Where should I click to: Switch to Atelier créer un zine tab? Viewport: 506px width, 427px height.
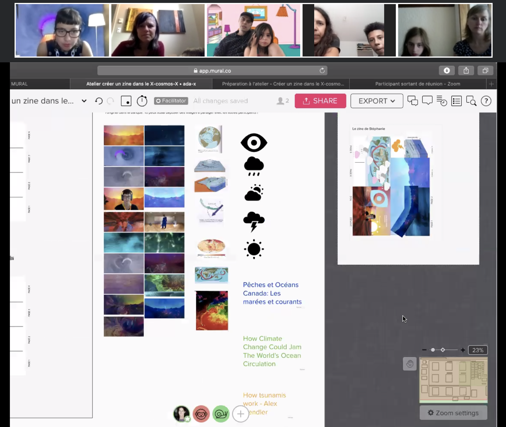(x=141, y=84)
